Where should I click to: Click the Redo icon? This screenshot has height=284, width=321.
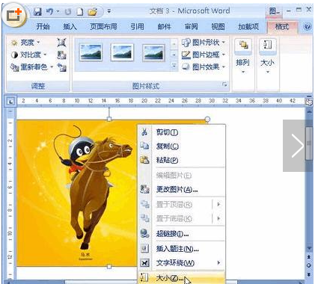click(x=68, y=11)
